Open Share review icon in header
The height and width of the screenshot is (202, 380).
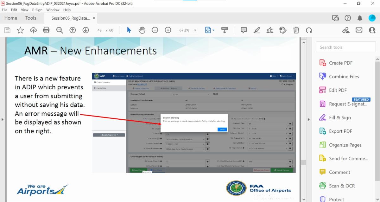coord(336,18)
